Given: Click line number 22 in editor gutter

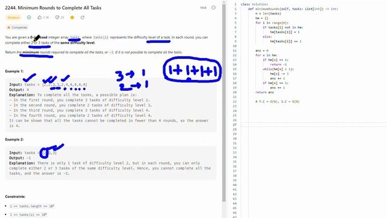Looking at the screenshot, I should click(x=235, y=102).
